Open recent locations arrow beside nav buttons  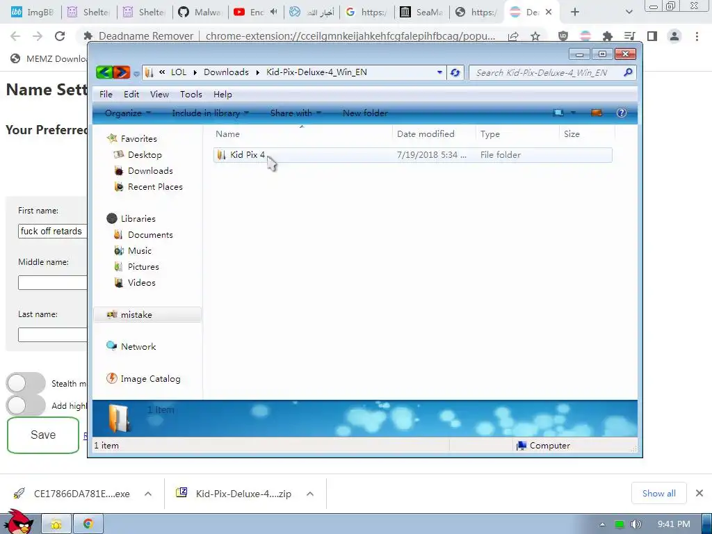pyautogui.click(x=136, y=74)
